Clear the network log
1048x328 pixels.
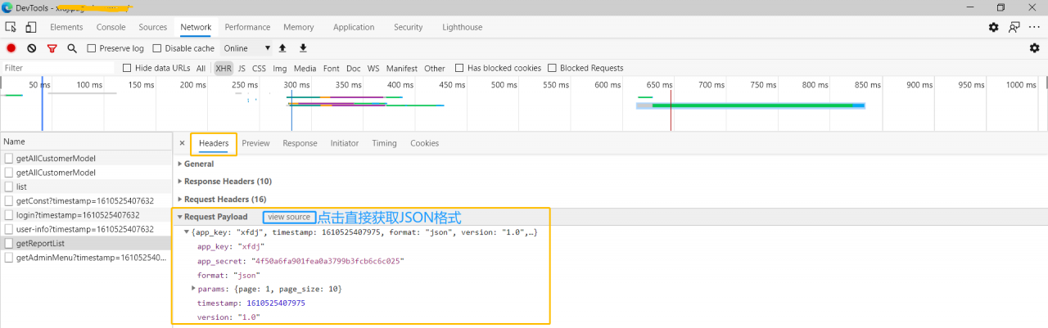(x=32, y=48)
